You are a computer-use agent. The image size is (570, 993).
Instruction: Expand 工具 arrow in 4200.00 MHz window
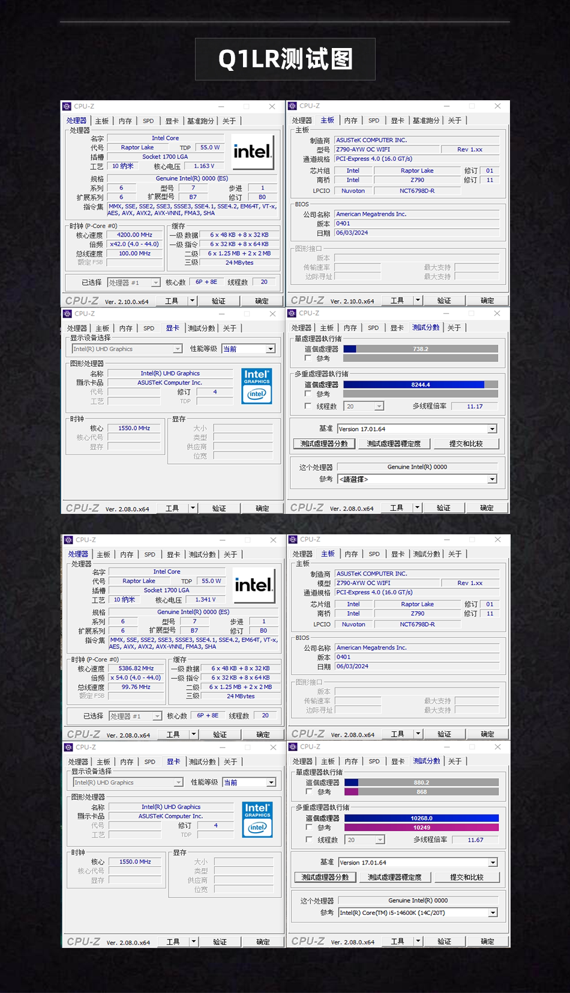tap(193, 301)
